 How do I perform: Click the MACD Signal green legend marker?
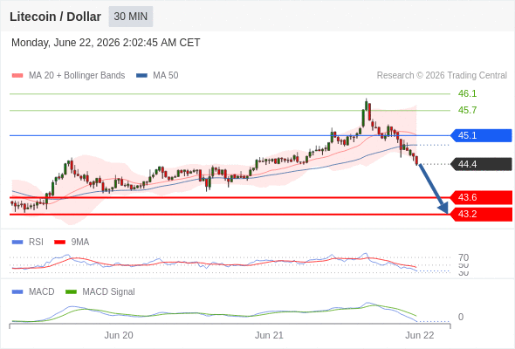tap(71, 291)
